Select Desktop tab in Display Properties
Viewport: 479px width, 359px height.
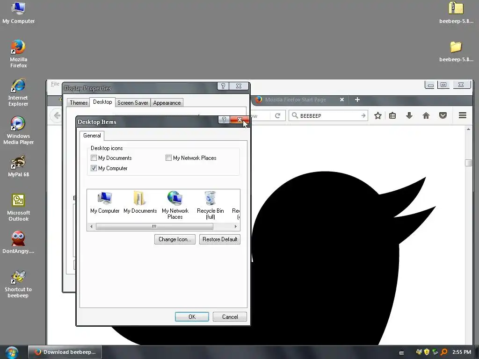click(102, 102)
